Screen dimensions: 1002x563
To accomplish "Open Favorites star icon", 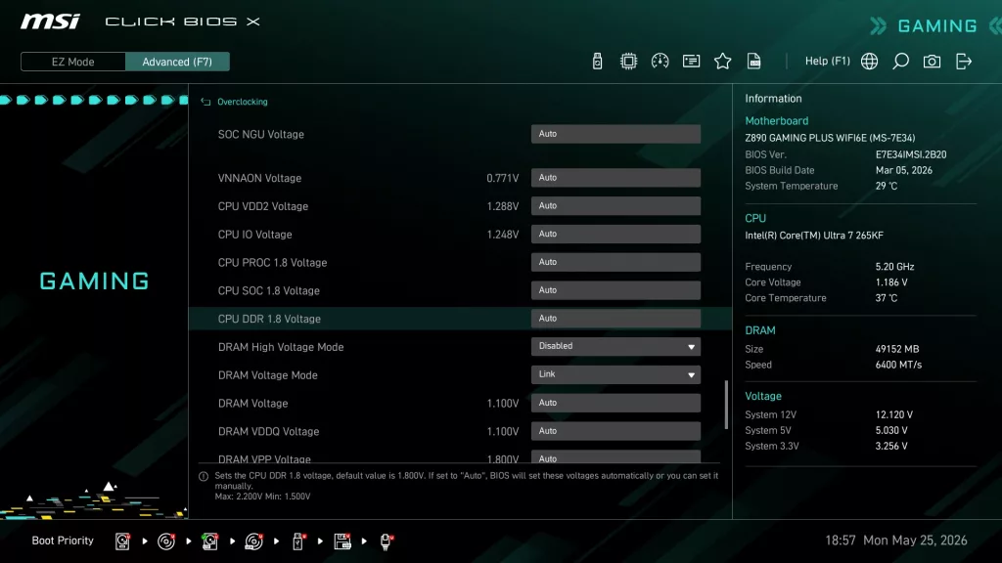I will click(x=723, y=62).
